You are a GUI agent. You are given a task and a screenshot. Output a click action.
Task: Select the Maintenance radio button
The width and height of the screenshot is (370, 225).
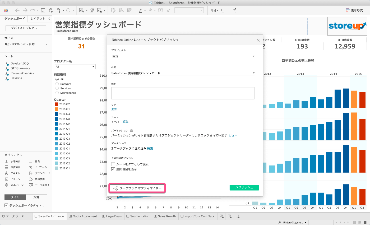pos(57,93)
